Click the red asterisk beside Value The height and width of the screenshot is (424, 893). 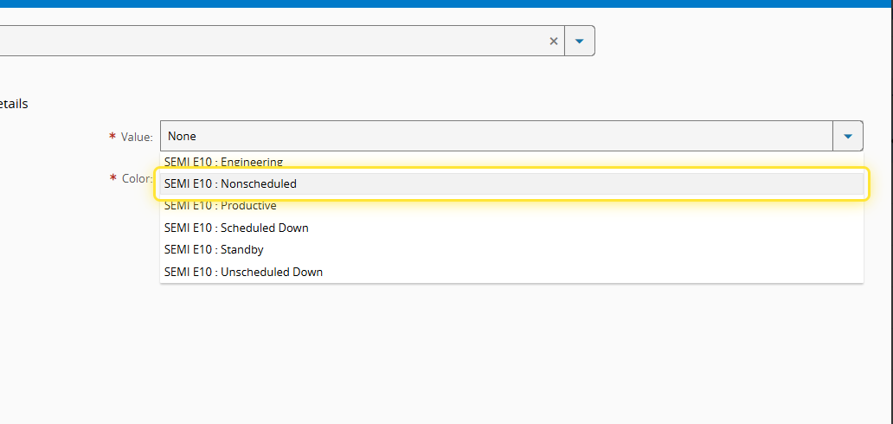coord(112,137)
